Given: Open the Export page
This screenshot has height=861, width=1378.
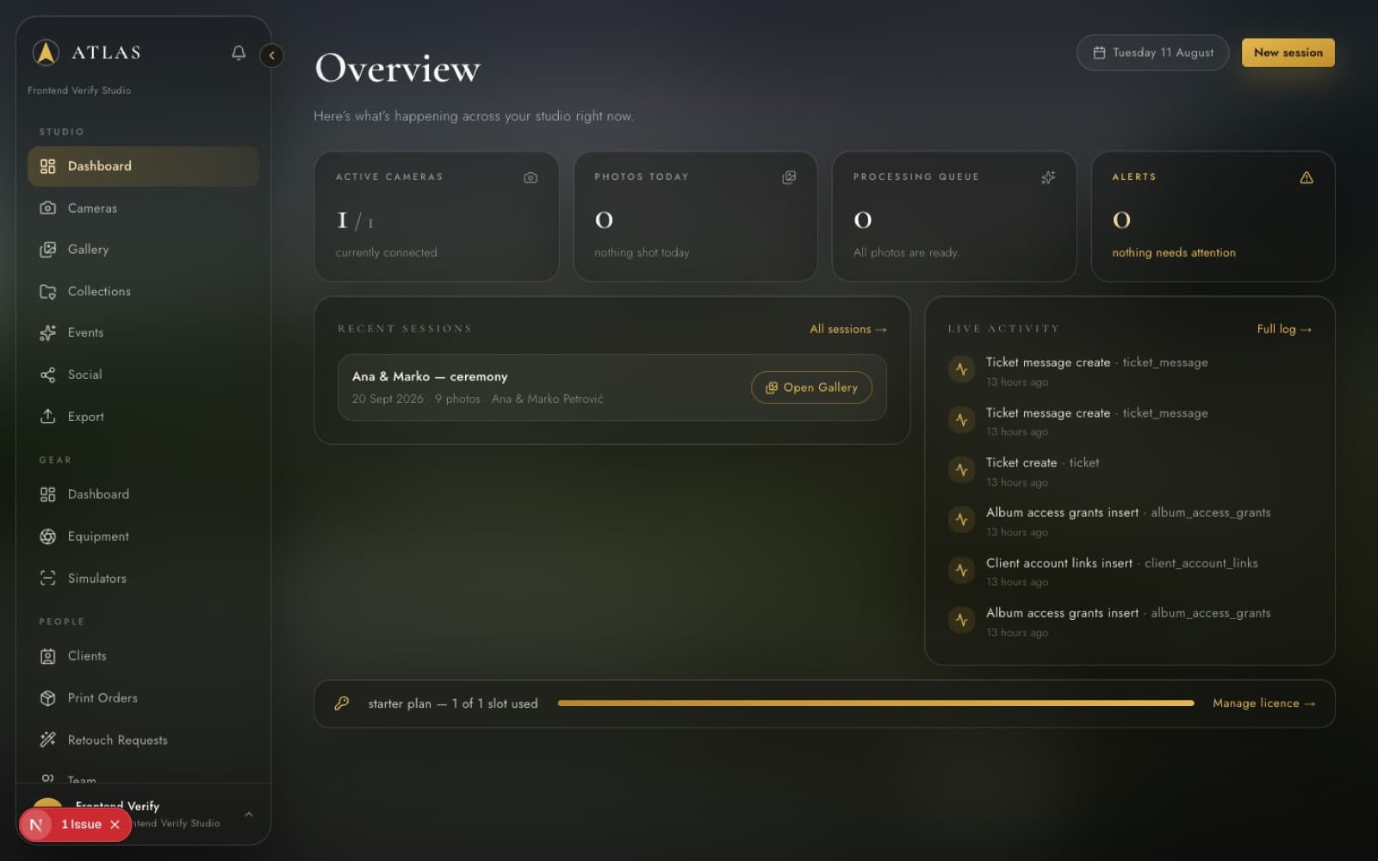Looking at the screenshot, I should point(143,417).
